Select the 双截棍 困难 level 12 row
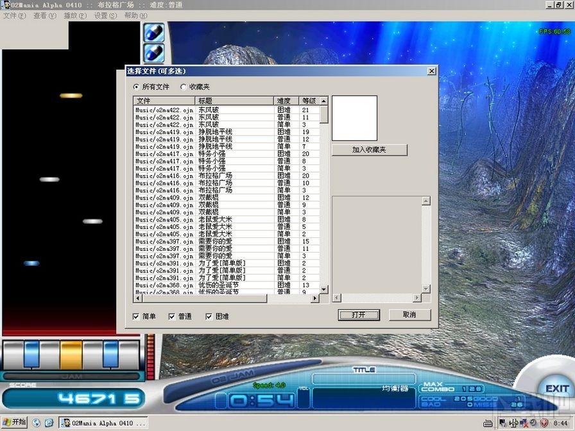The height and width of the screenshot is (431, 575). [227, 198]
